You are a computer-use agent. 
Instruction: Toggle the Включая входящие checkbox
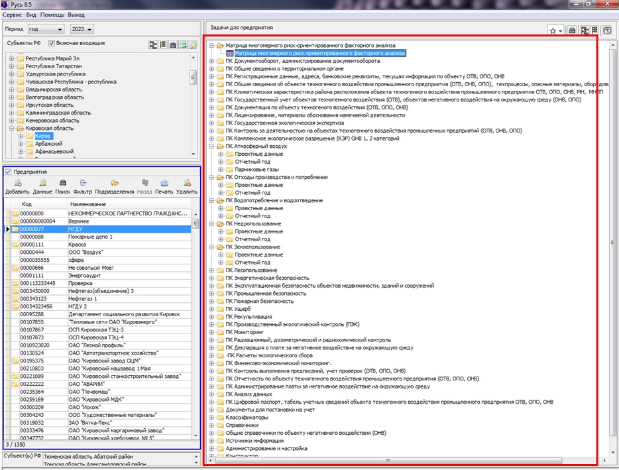(52, 43)
